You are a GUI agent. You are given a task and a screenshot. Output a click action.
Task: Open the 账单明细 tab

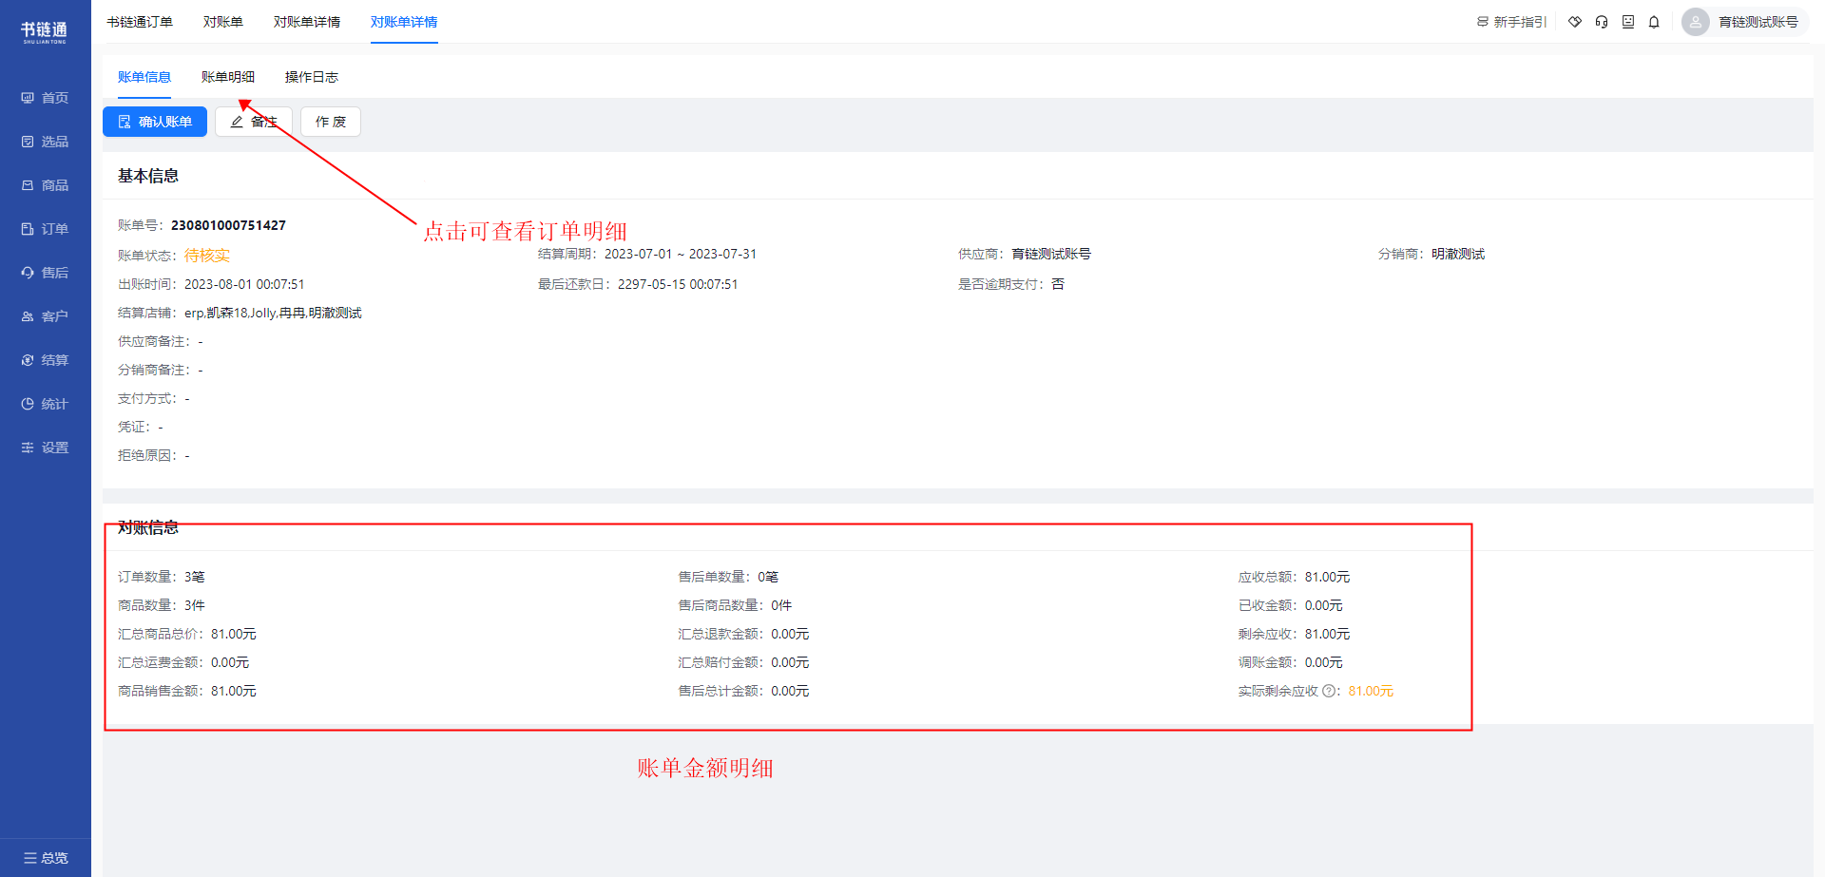point(228,77)
